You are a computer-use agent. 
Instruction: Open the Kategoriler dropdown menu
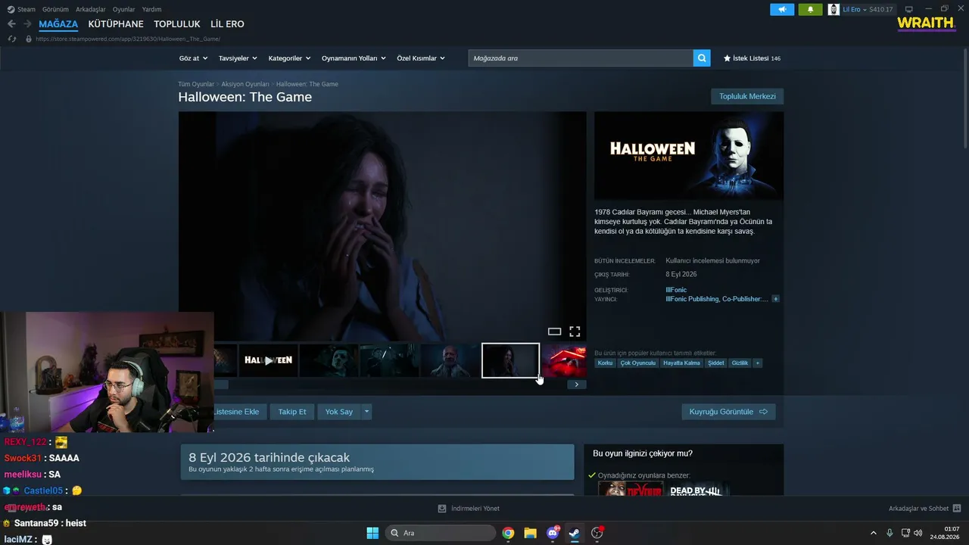289,58
